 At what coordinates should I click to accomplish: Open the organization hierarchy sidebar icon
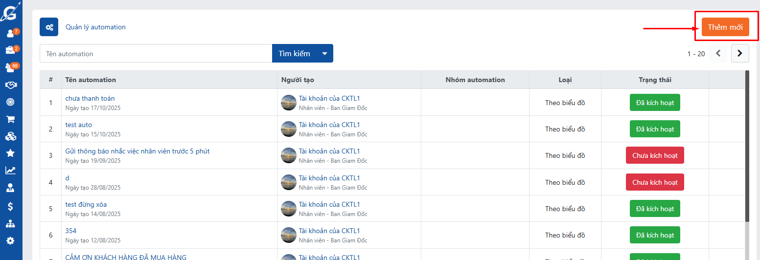click(10, 224)
